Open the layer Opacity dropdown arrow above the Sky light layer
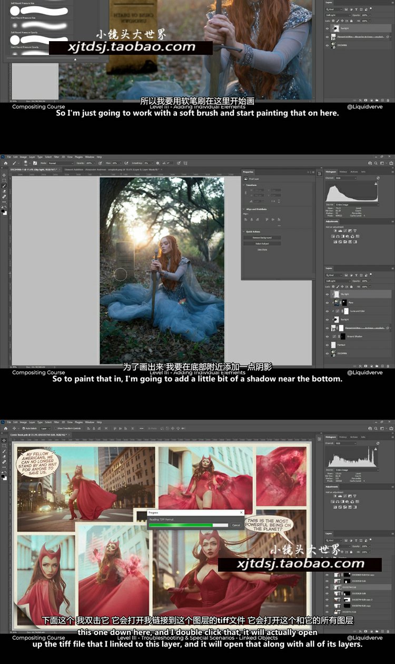 tap(370, 281)
